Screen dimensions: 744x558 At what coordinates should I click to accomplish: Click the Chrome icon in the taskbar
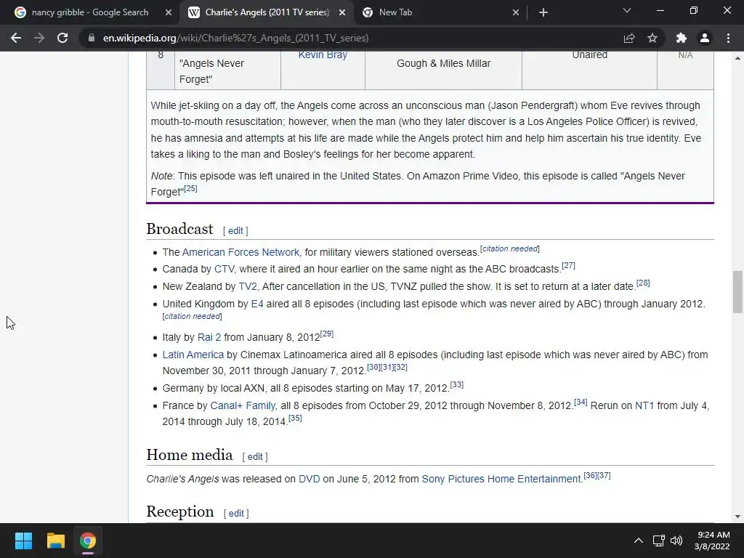click(88, 541)
